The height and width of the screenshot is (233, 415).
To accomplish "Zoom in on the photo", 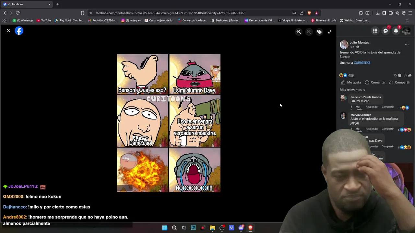I will pos(299,32).
